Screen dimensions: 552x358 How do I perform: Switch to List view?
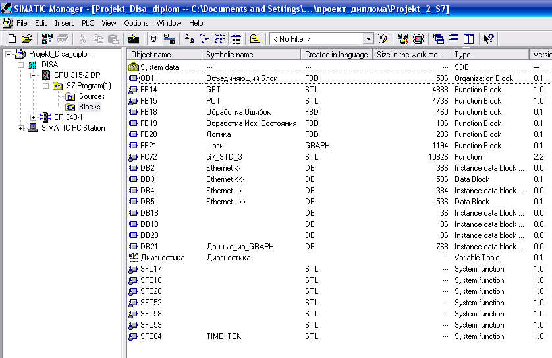[219, 39]
